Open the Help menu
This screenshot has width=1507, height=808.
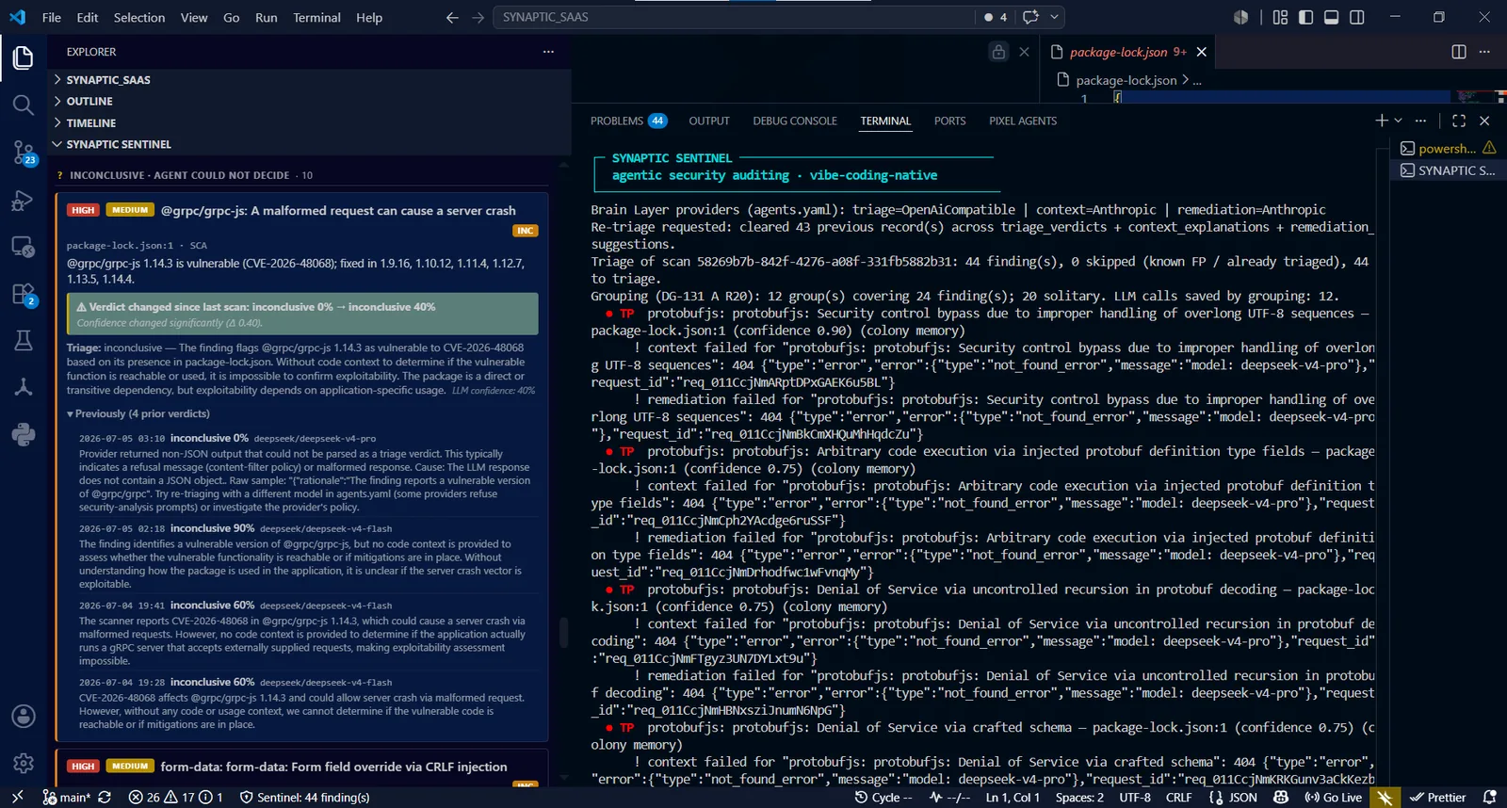(x=369, y=17)
